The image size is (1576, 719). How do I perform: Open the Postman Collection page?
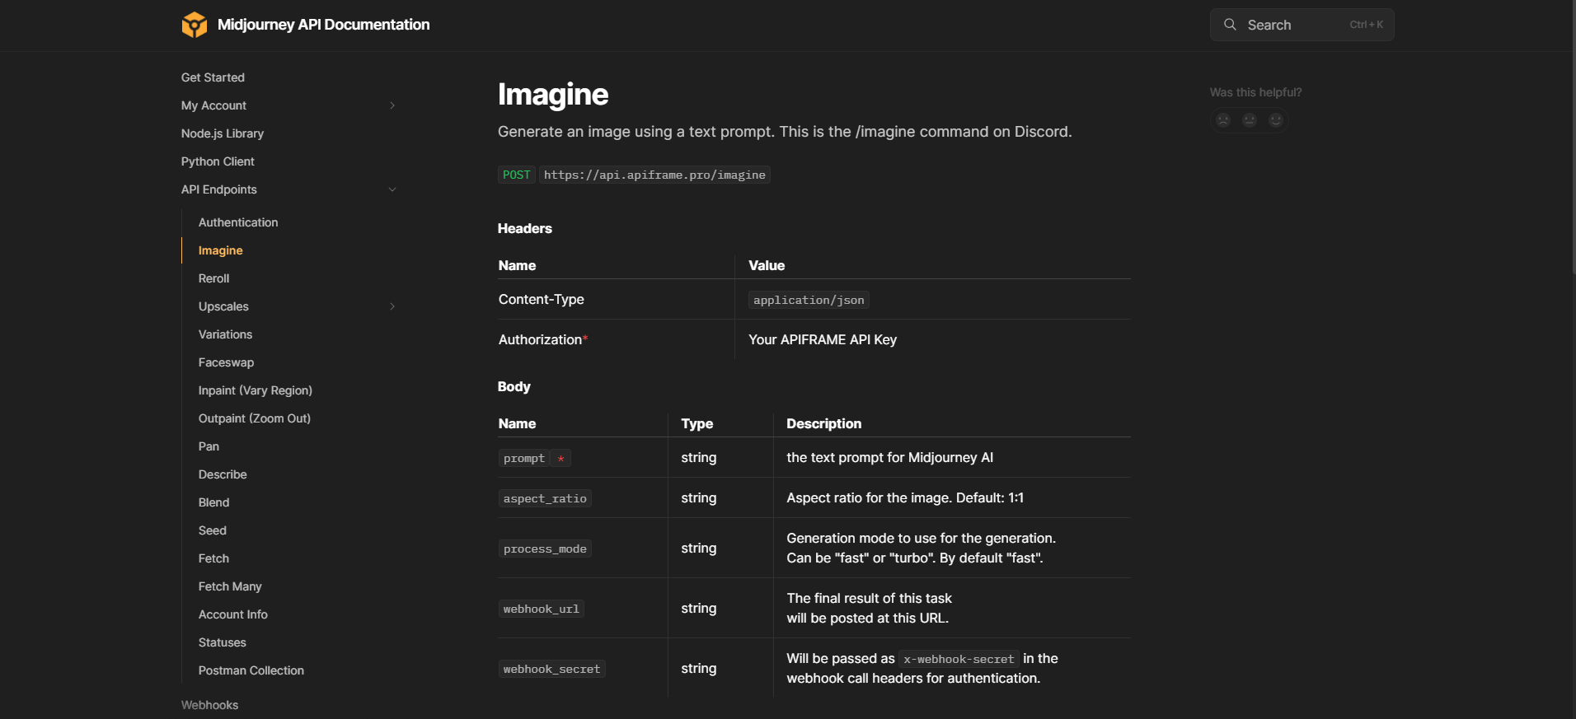[x=251, y=670]
